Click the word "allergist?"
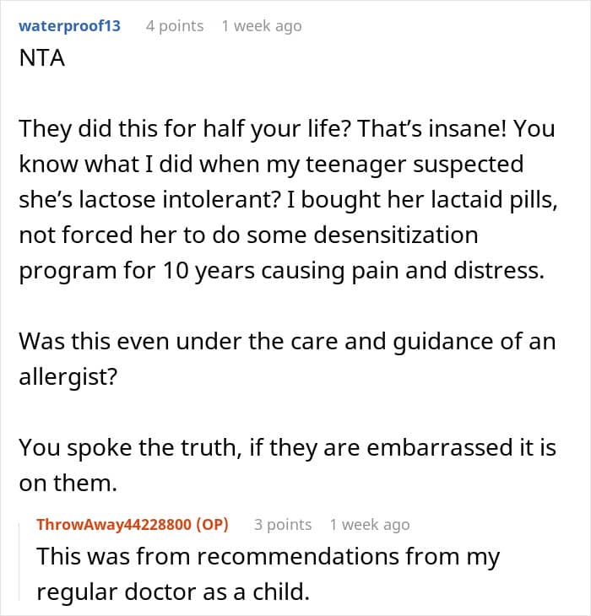Image resolution: width=591 pixels, height=616 pixels. [68, 376]
